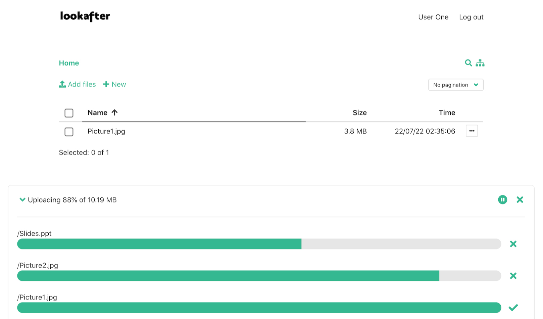Click the User One menu item

pos(433,17)
